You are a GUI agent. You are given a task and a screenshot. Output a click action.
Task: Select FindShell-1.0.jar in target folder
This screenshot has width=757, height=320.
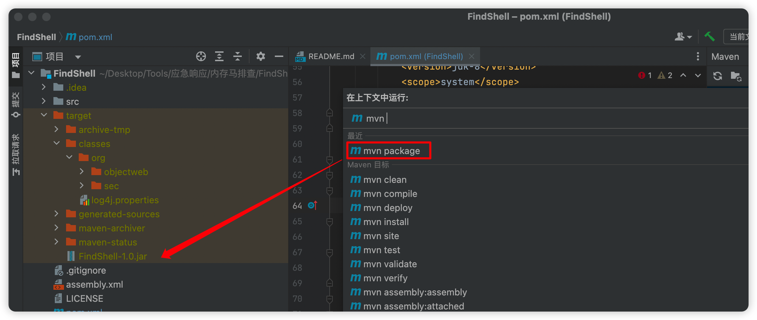pyautogui.click(x=112, y=256)
